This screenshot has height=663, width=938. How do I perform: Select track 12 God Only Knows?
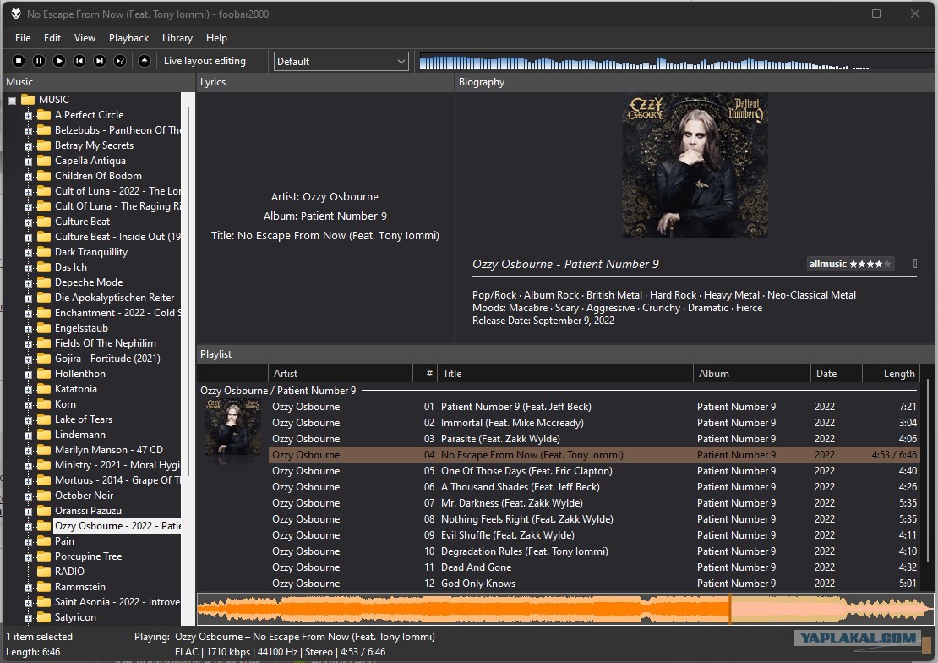[x=593, y=584]
